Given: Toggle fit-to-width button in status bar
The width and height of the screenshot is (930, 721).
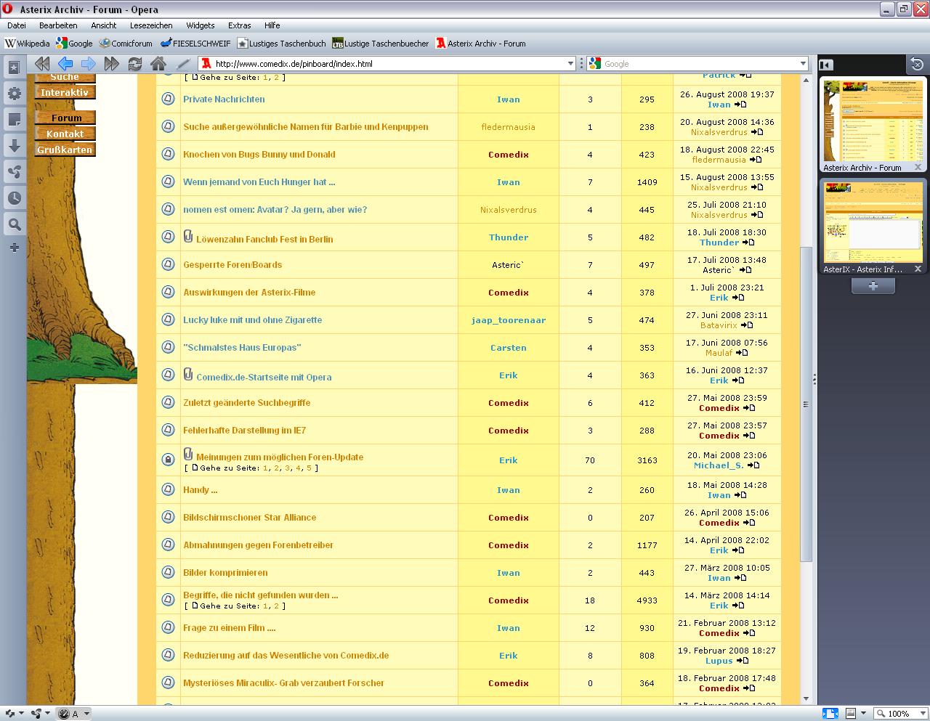Looking at the screenshot, I should tap(830, 713).
